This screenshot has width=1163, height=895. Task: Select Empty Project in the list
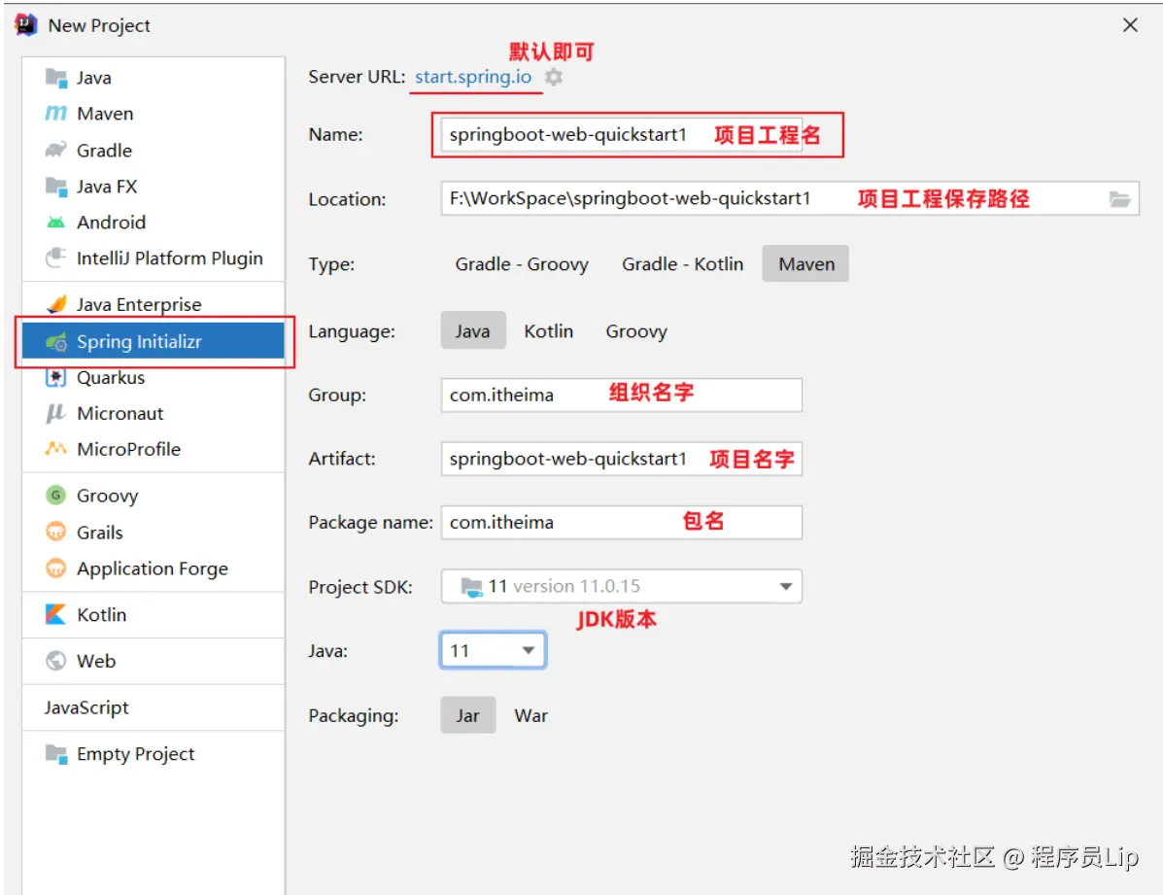pyautogui.click(x=153, y=754)
